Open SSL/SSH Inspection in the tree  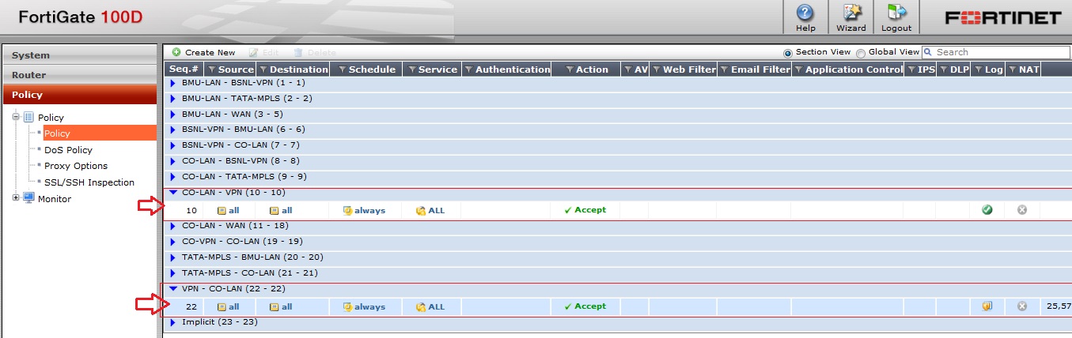pyautogui.click(x=89, y=182)
